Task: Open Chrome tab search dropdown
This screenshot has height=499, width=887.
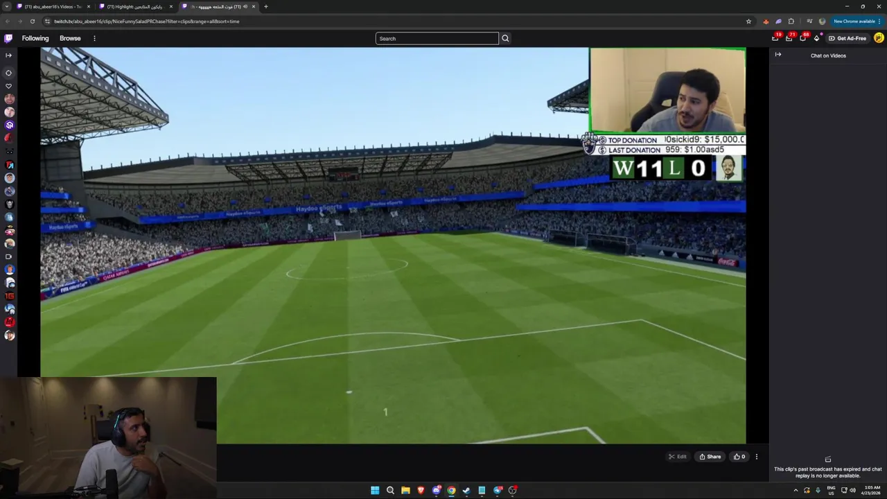Action: pos(7,6)
